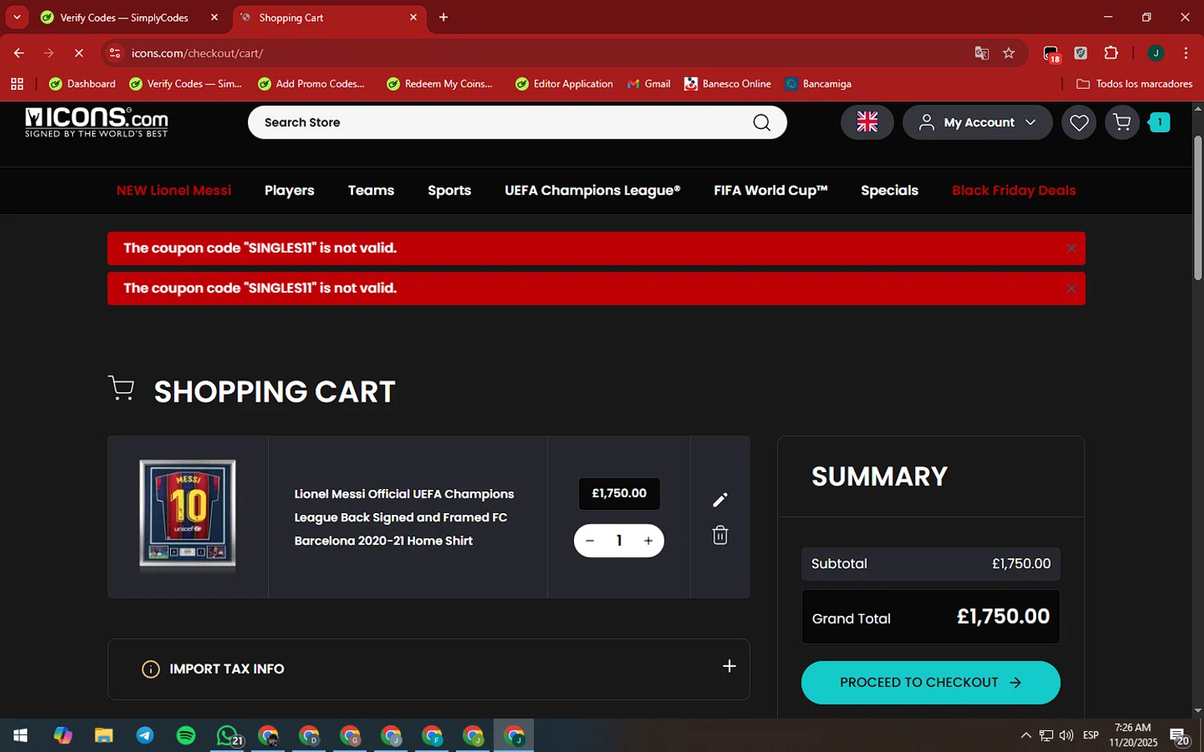
Task: Click the search magnifier icon in store search
Action: coord(762,123)
